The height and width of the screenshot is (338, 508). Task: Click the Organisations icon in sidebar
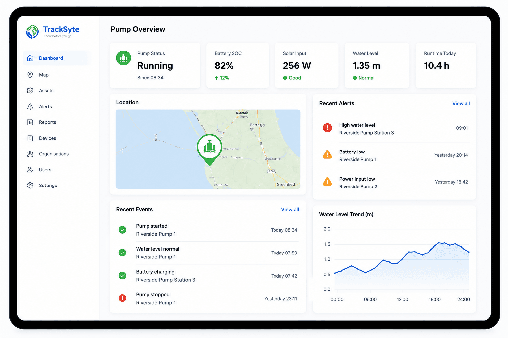tap(30, 154)
